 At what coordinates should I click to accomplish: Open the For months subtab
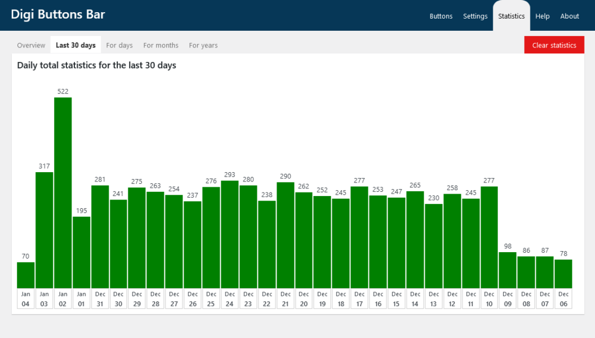(161, 45)
